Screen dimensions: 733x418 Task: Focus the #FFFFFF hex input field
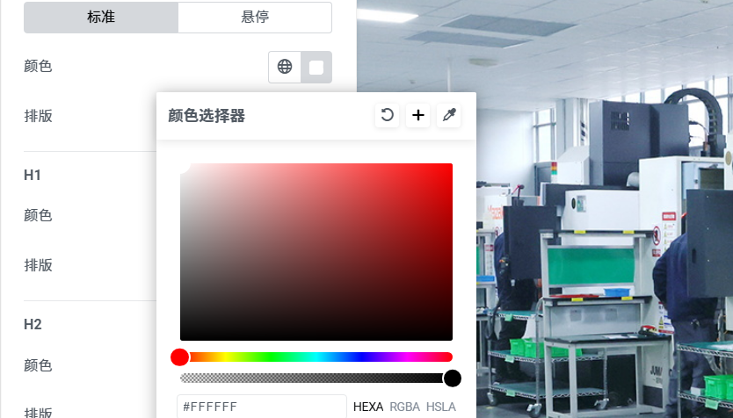[262, 407]
